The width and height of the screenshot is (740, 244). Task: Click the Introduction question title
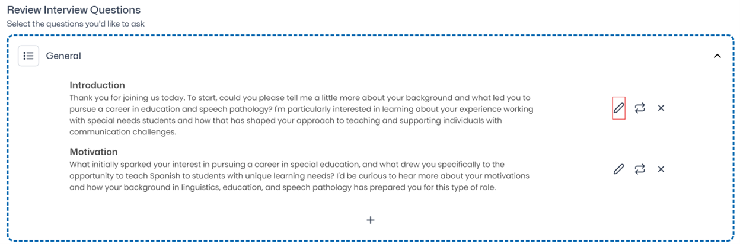tap(97, 85)
